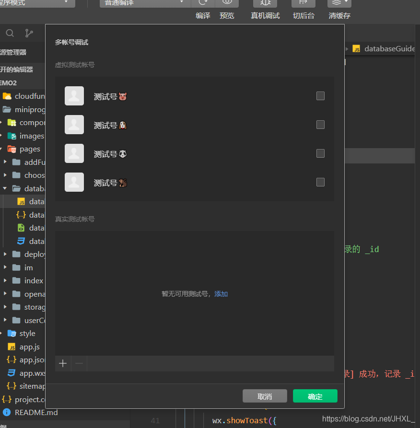Open the search icon in the sidebar
This screenshot has width=420, height=428.
[x=10, y=33]
